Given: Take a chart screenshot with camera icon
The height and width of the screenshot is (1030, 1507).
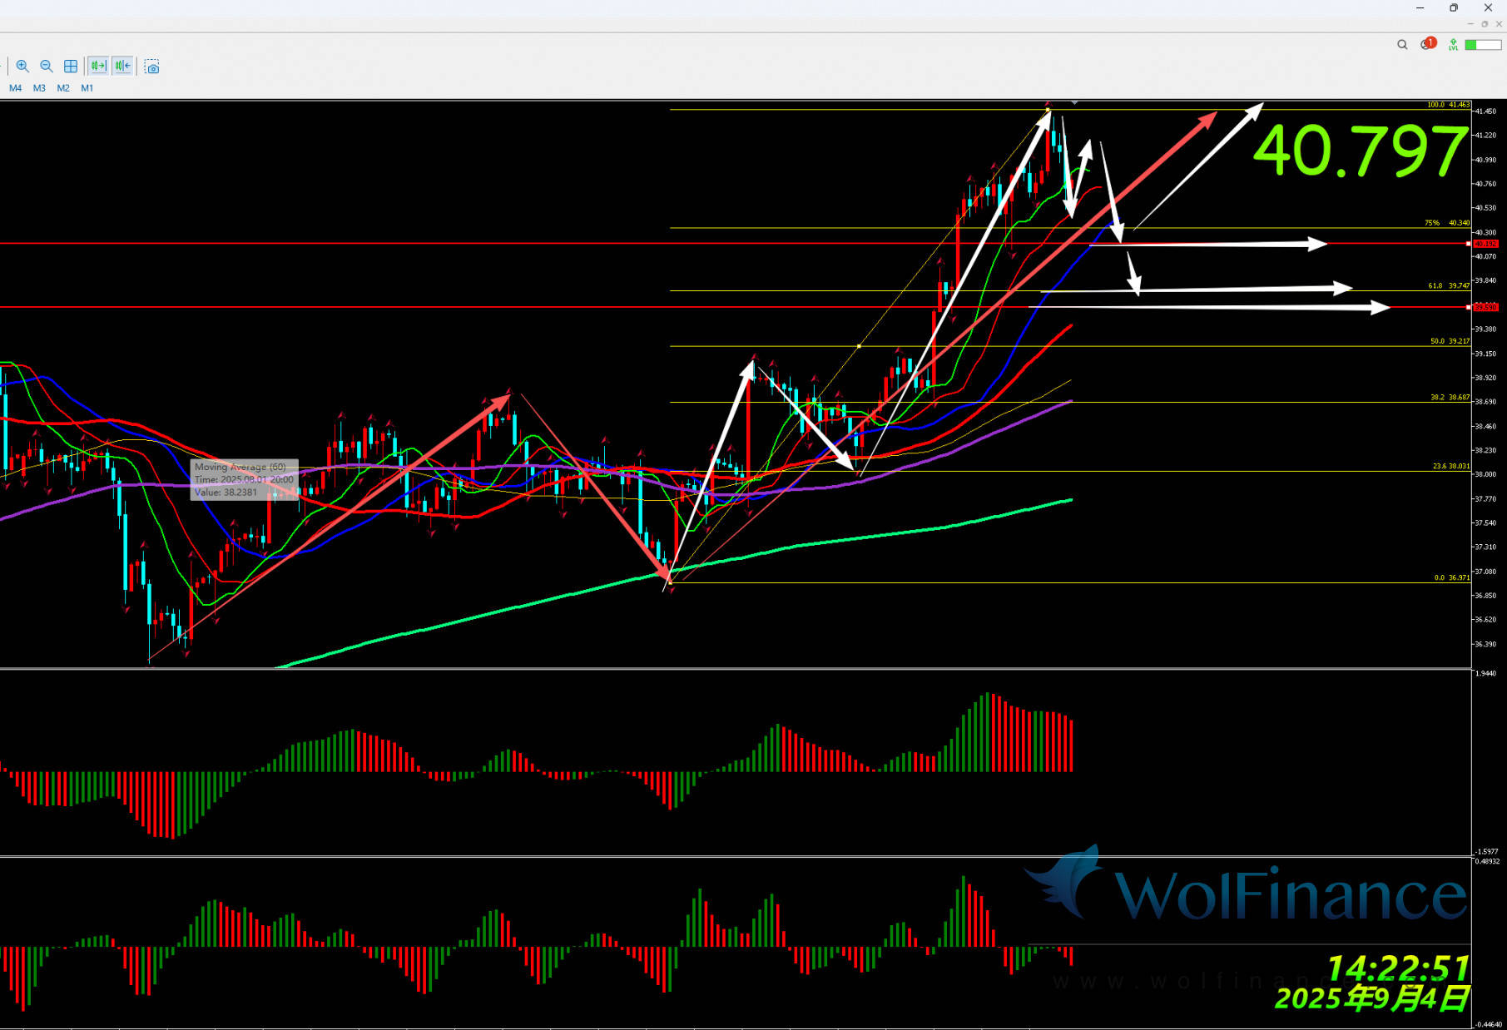Looking at the screenshot, I should coord(151,67).
